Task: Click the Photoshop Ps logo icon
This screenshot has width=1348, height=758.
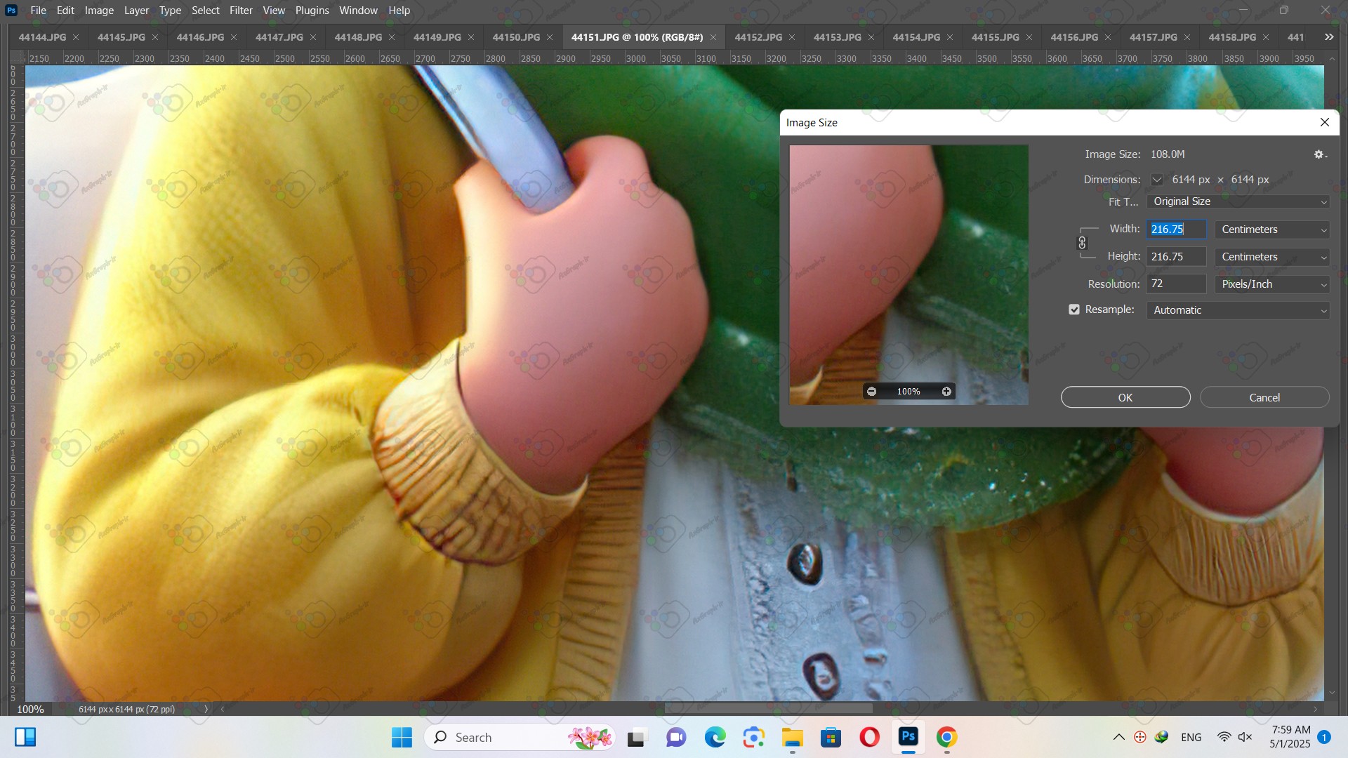Action: pyautogui.click(x=11, y=11)
